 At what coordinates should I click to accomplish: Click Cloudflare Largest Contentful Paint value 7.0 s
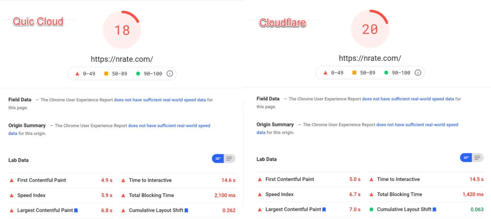pos(355,209)
